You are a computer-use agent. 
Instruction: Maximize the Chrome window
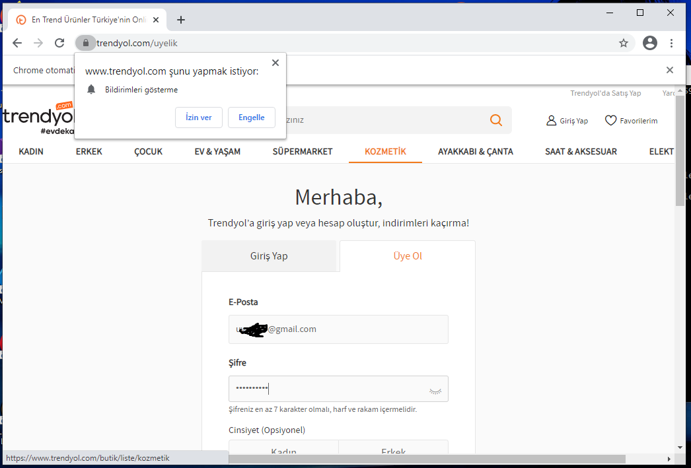point(640,13)
